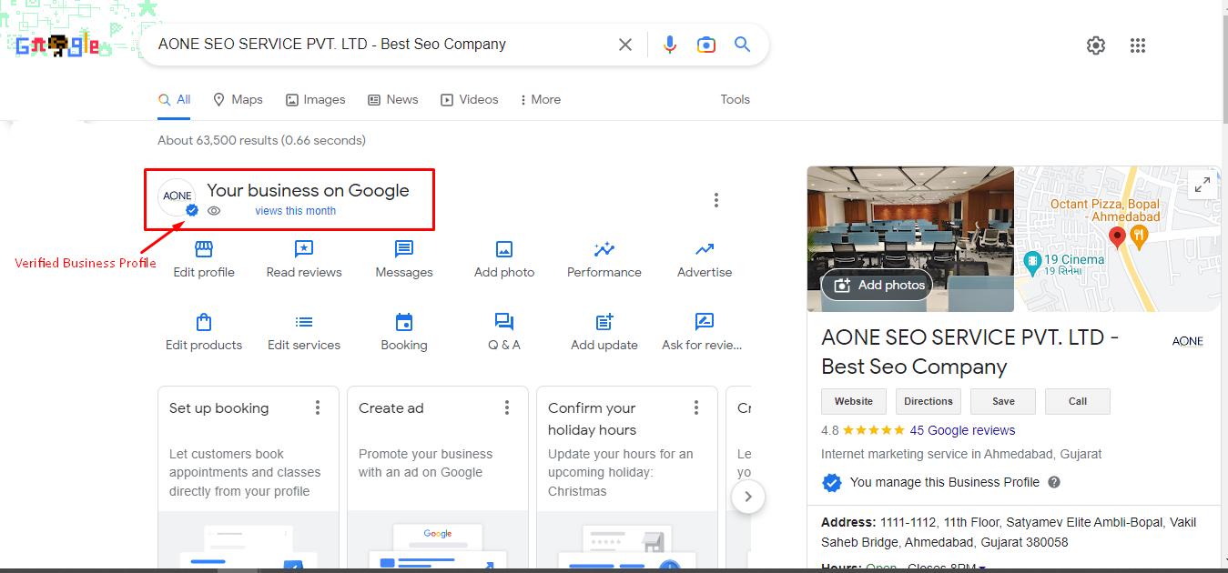1228x573 pixels.
Task: Open the Google apps grid icon
Action: coord(1137,45)
